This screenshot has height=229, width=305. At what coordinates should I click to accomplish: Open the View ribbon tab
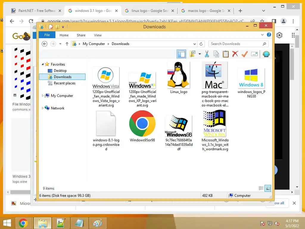tap(98, 35)
